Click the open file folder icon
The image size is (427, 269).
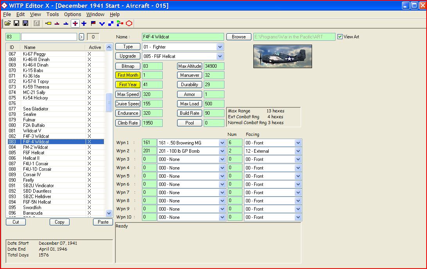click(x=7, y=23)
